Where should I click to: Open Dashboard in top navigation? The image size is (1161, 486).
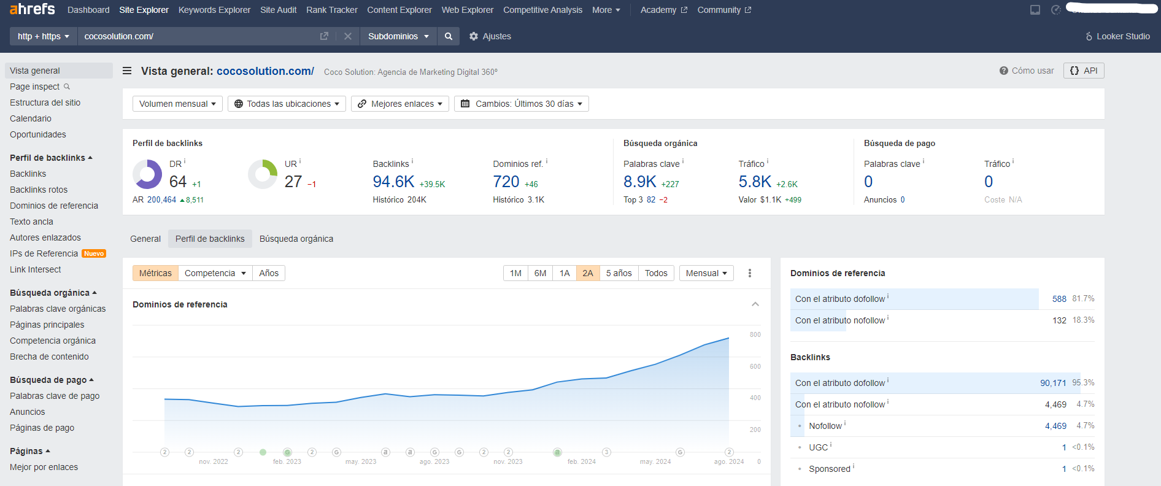pyautogui.click(x=88, y=10)
